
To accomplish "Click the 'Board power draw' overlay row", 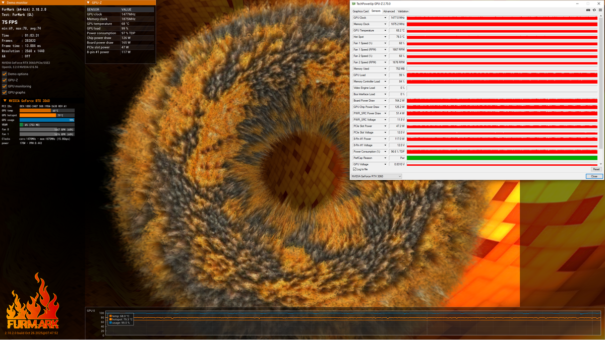I will click(x=120, y=42).
